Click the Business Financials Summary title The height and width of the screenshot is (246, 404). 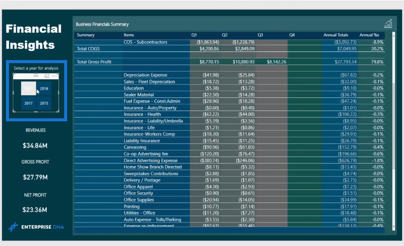(x=102, y=24)
